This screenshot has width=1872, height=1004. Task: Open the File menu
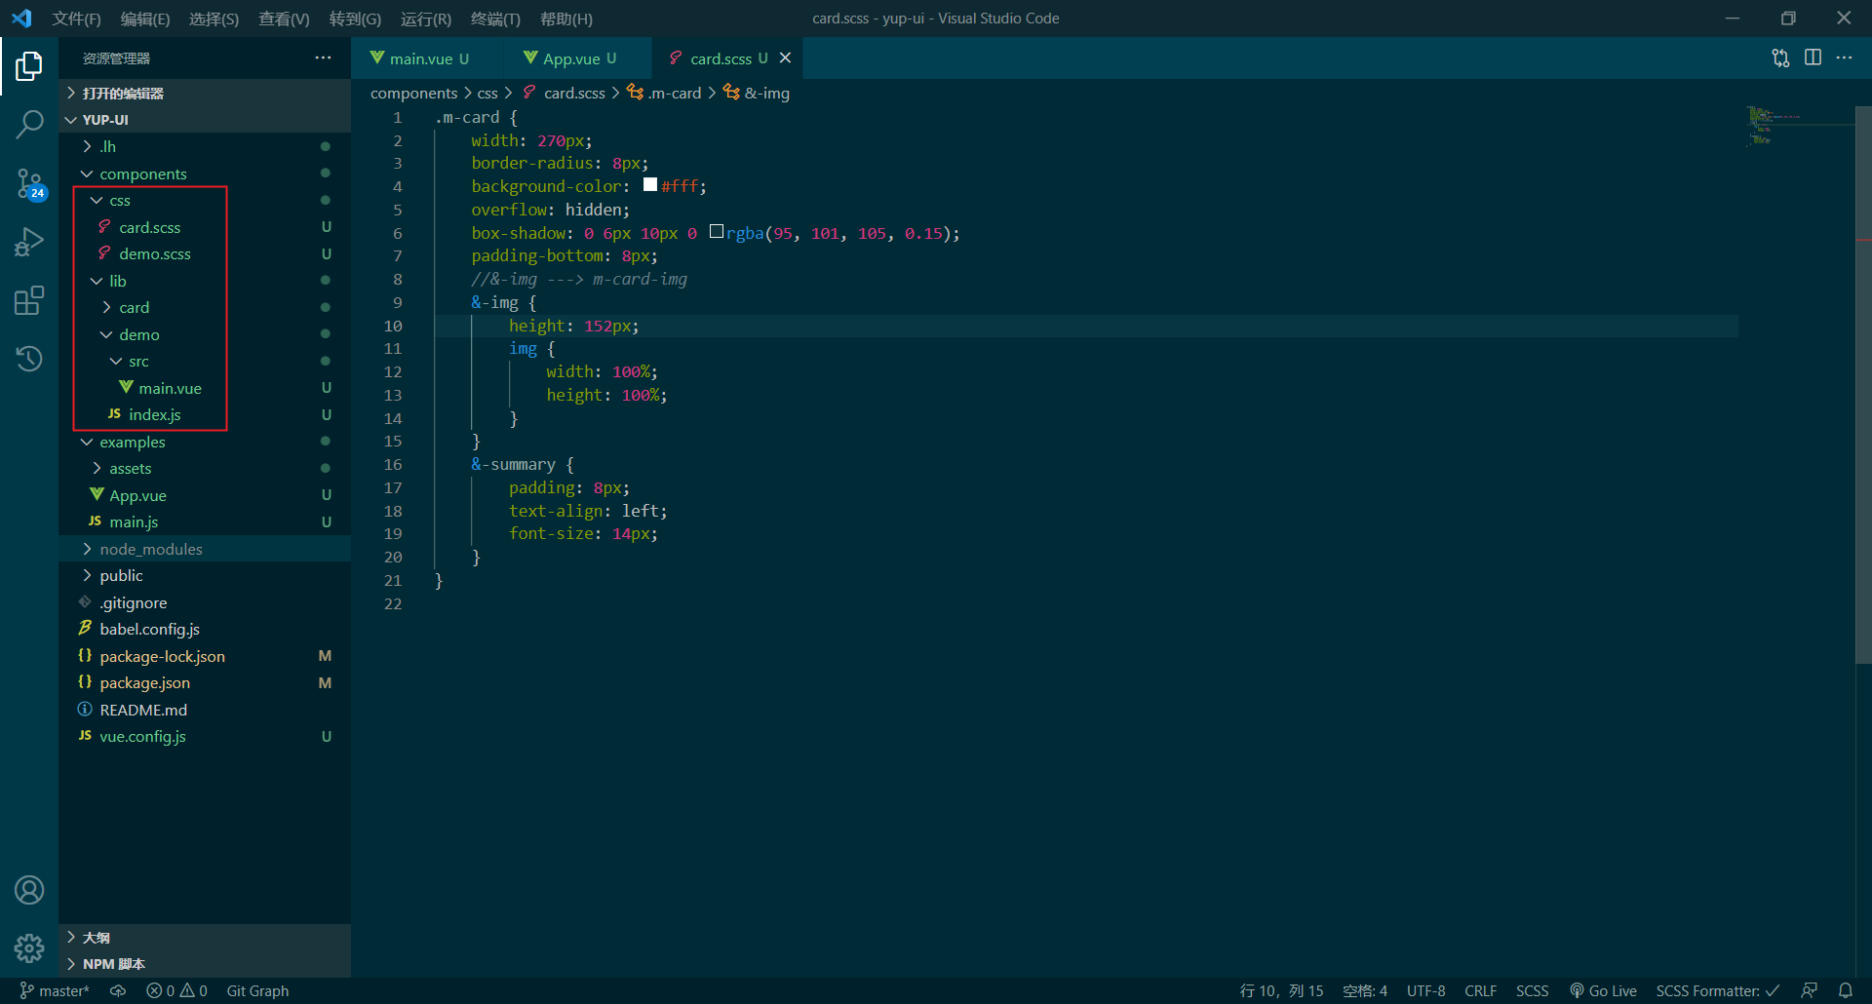point(76,19)
